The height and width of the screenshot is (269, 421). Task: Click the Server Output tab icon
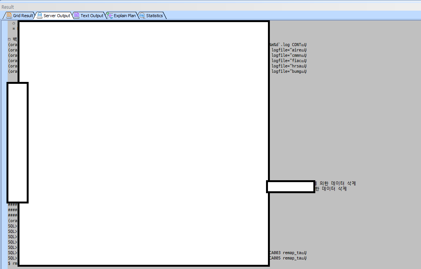(x=40, y=16)
